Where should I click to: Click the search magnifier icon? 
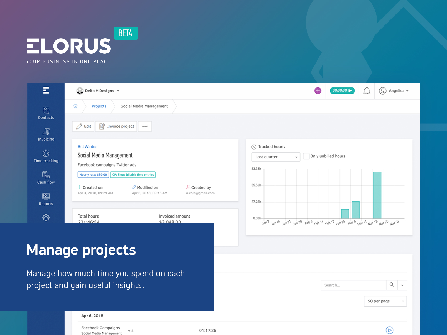pyautogui.click(x=392, y=285)
